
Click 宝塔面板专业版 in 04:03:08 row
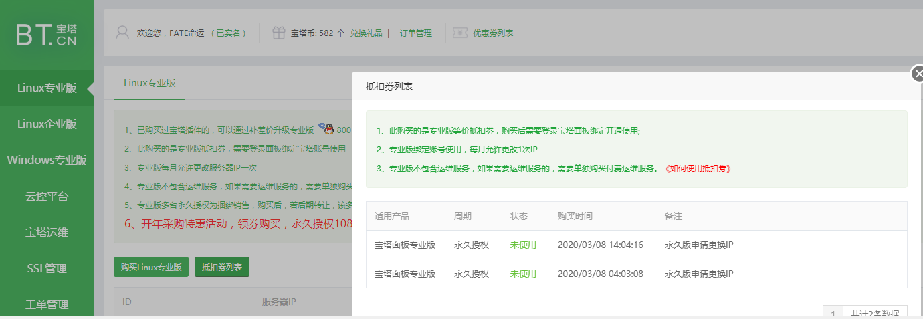[x=405, y=274]
